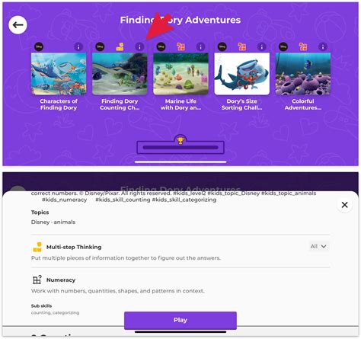Open Colorful Adventures thumbnail
The width and height of the screenshot is (361, 339).
pyautogui.click(x=303, y=74)
